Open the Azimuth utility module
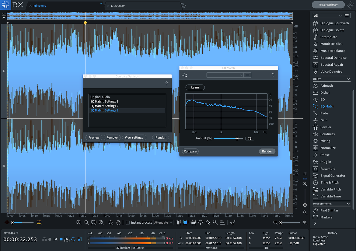Image resolution: width=356 pixels, height=251 pixels. (x=323, y=85)
